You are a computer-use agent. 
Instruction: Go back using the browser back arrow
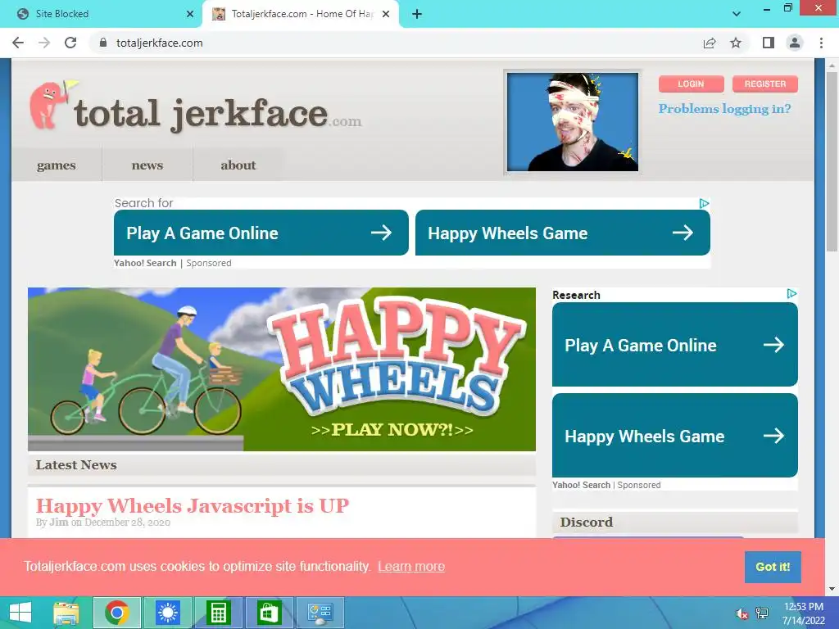pos(18,43)
